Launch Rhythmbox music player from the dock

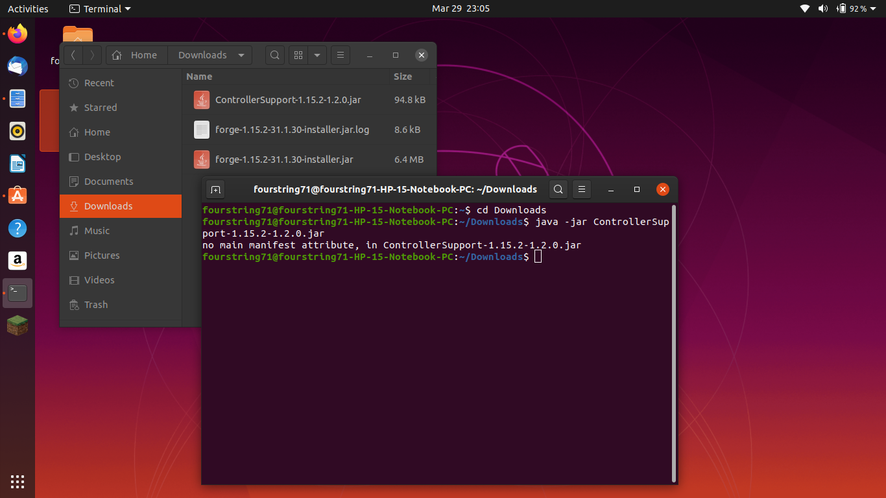18,131
